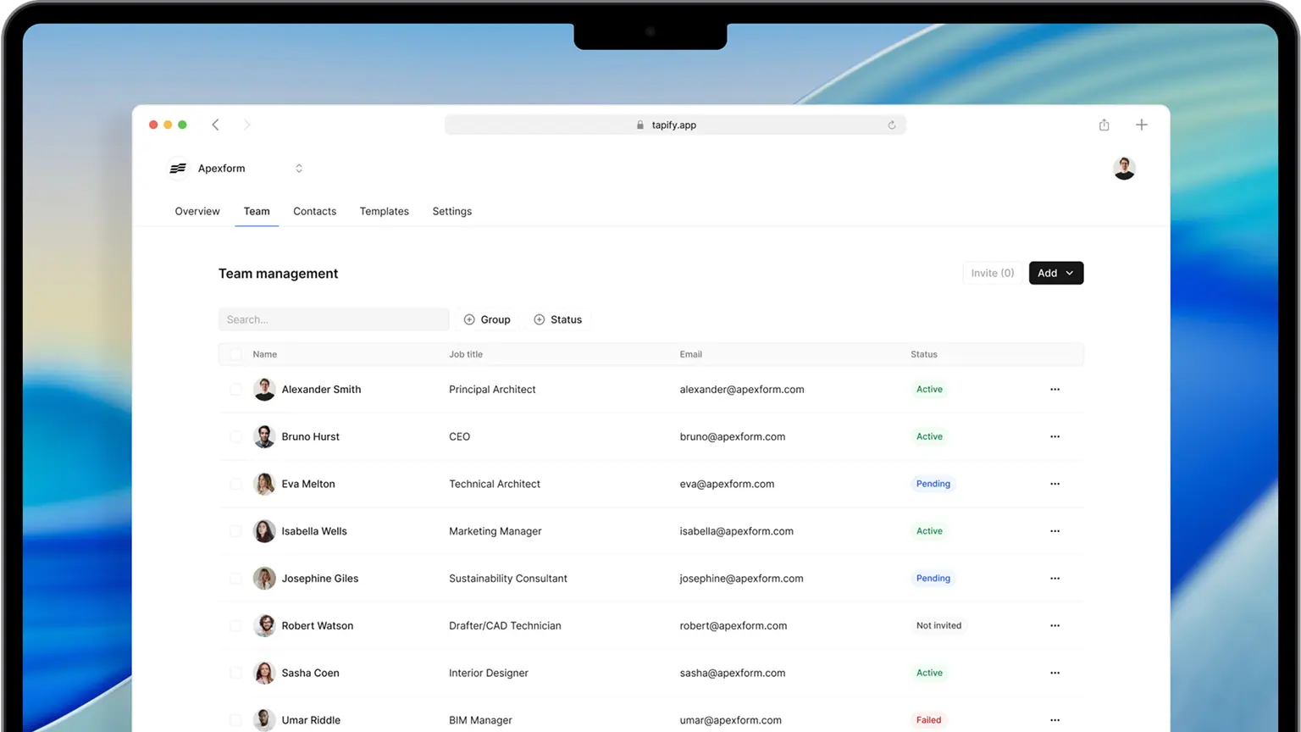Click the Apexform workspace logo
1301x732 pixels.
178,168
